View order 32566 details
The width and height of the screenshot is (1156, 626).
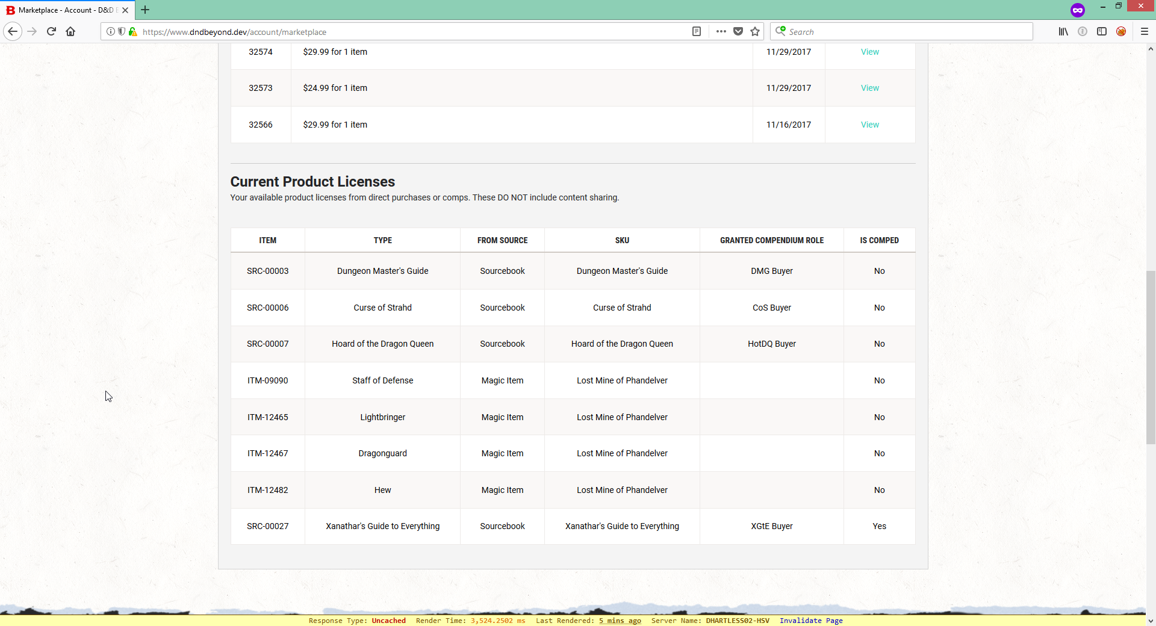click(x=869, y=125)
